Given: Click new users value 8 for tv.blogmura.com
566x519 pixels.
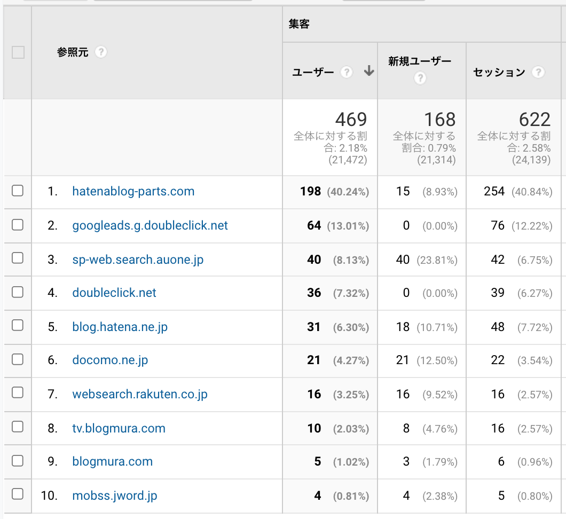Looking at the screenshot, I should pyautogui.click(x=406, y=428).
